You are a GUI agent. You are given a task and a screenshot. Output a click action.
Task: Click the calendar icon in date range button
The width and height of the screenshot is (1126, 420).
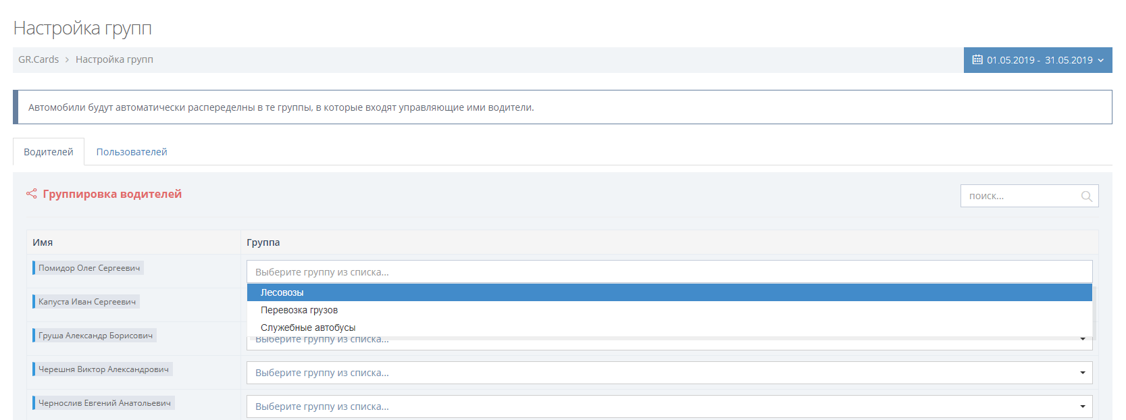pyautogui.click(x=977, y=60)
